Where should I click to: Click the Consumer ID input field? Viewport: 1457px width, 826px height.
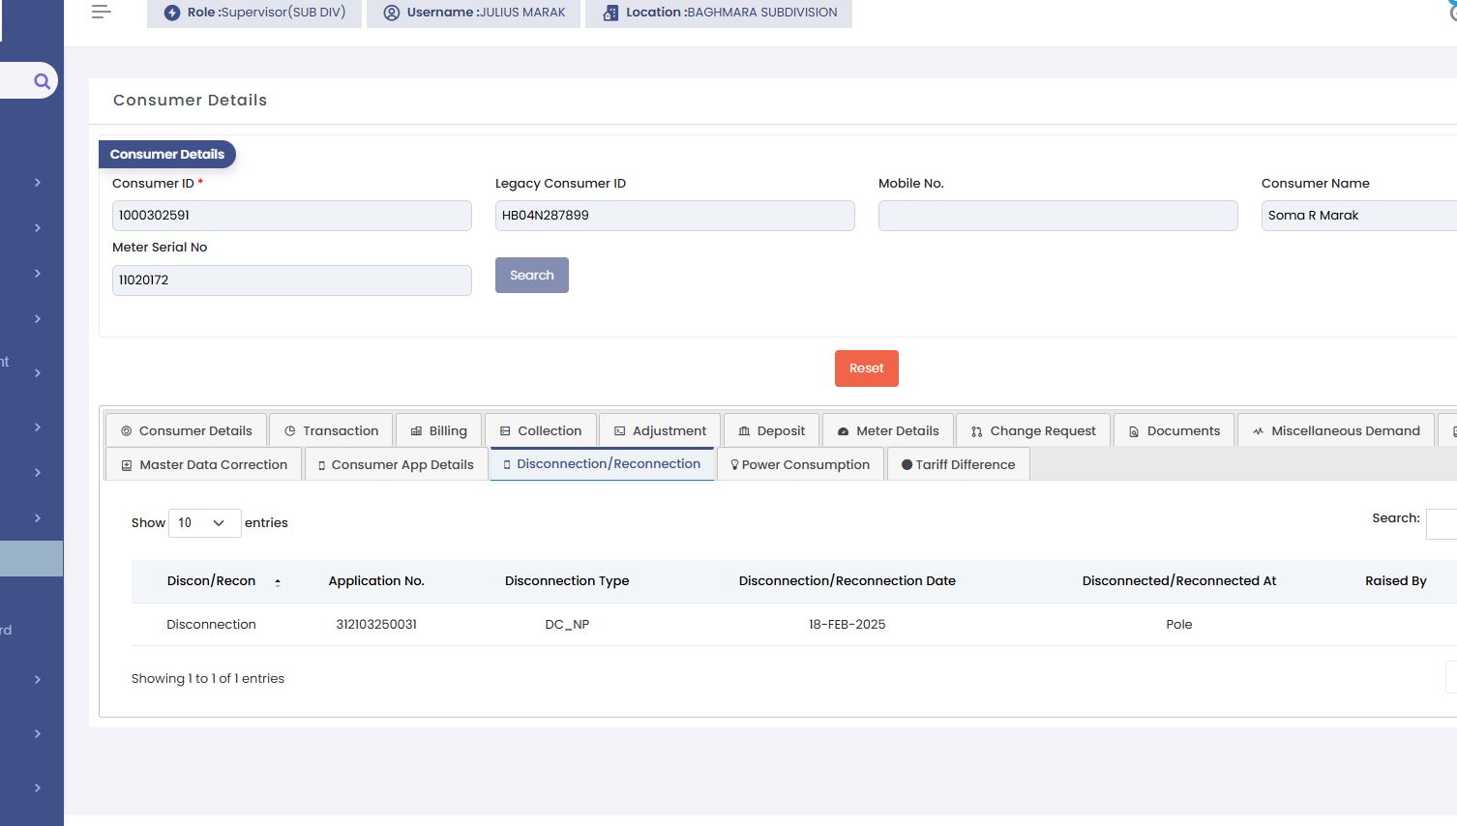tap(291, 216)
